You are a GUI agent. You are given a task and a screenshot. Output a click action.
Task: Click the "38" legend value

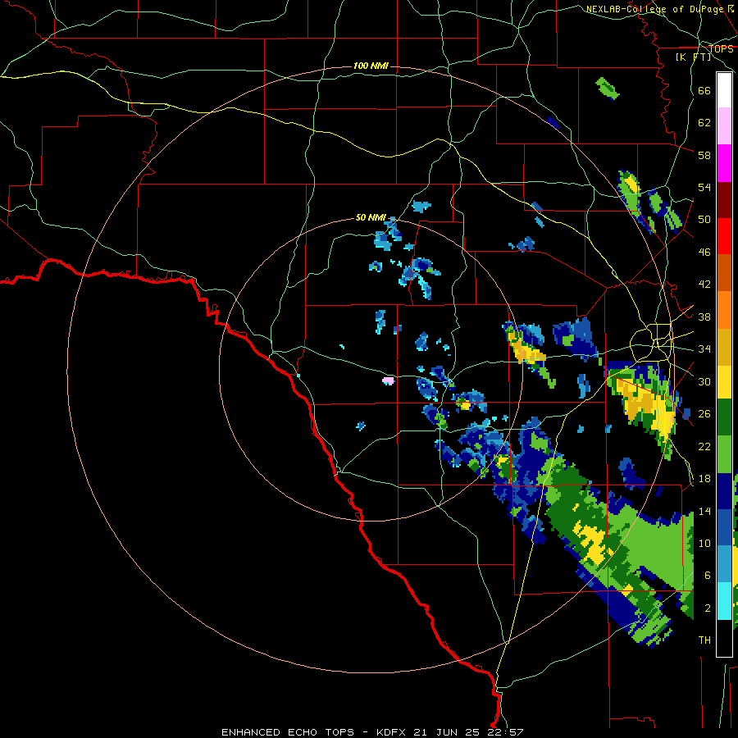click(704, 317)
